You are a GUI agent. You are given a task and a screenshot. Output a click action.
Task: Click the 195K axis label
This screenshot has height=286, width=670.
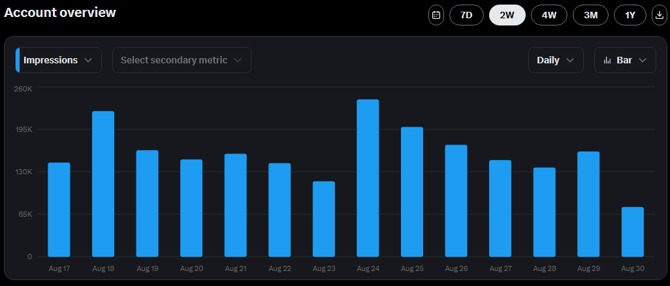[24, 129]
